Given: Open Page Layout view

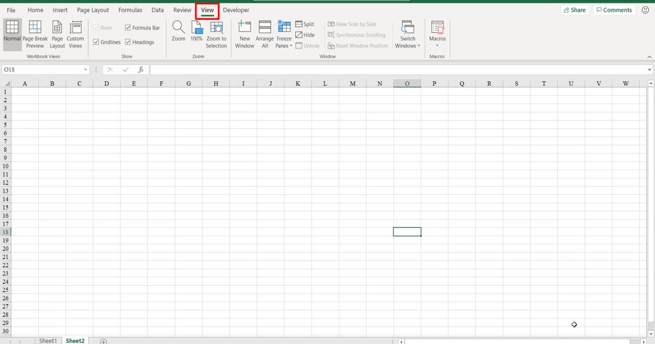Looking at the screenshot, I should 57,34.
